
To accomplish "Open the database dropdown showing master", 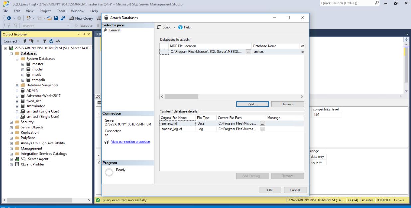I will (x=68, y=25).
